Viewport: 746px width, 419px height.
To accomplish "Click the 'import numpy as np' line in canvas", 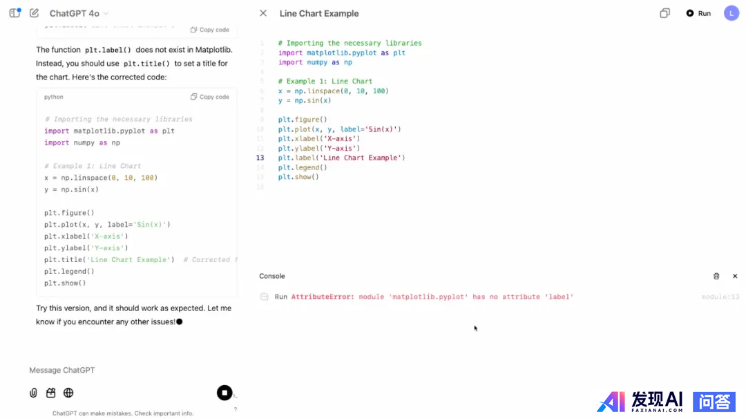I will (315, 62).
